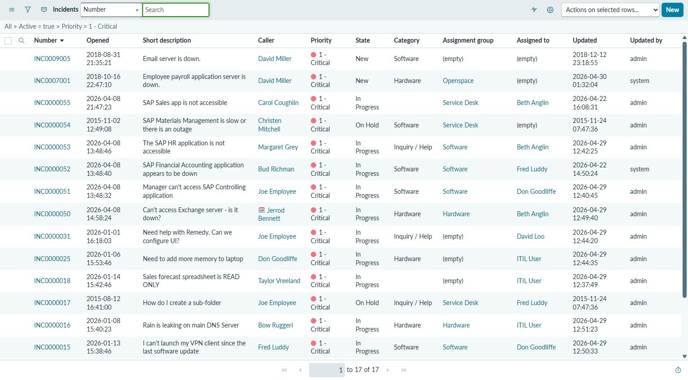Open the activity stream icon
Viewport: 688px width, 380px height.
pos(534,9)
